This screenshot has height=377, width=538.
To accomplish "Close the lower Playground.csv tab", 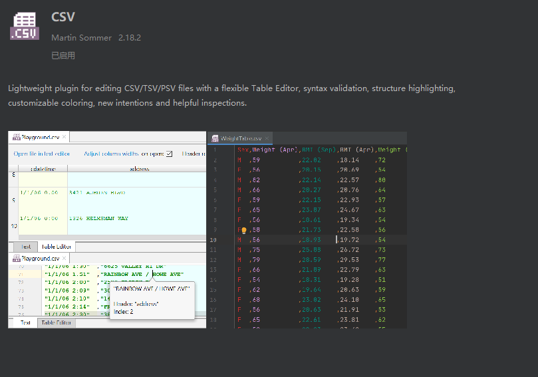I will pos(64,258).
